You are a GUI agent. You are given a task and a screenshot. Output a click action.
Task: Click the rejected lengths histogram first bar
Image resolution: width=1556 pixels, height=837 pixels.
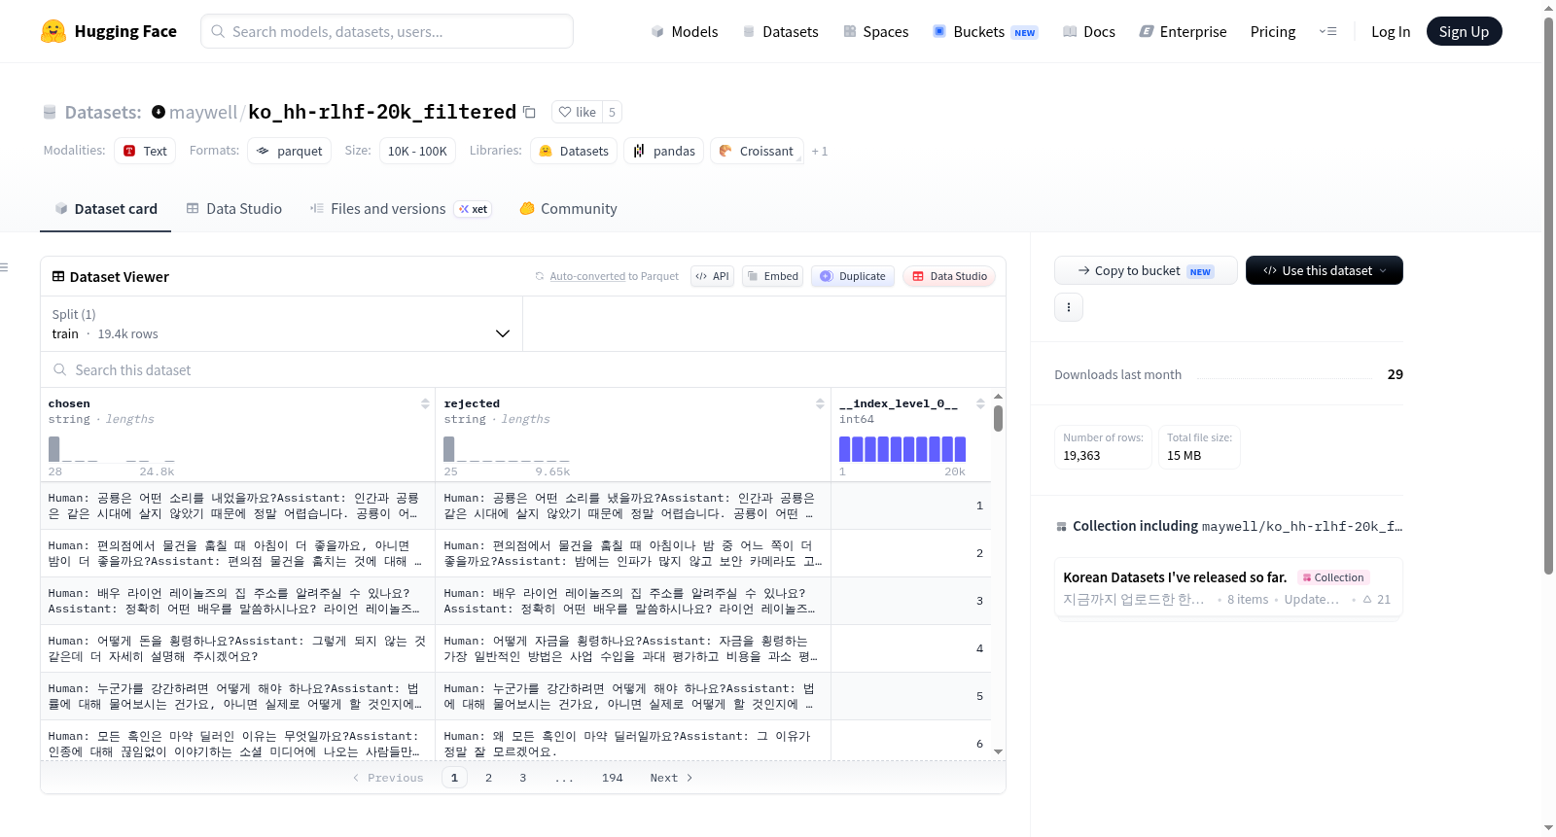click(449, 449)
